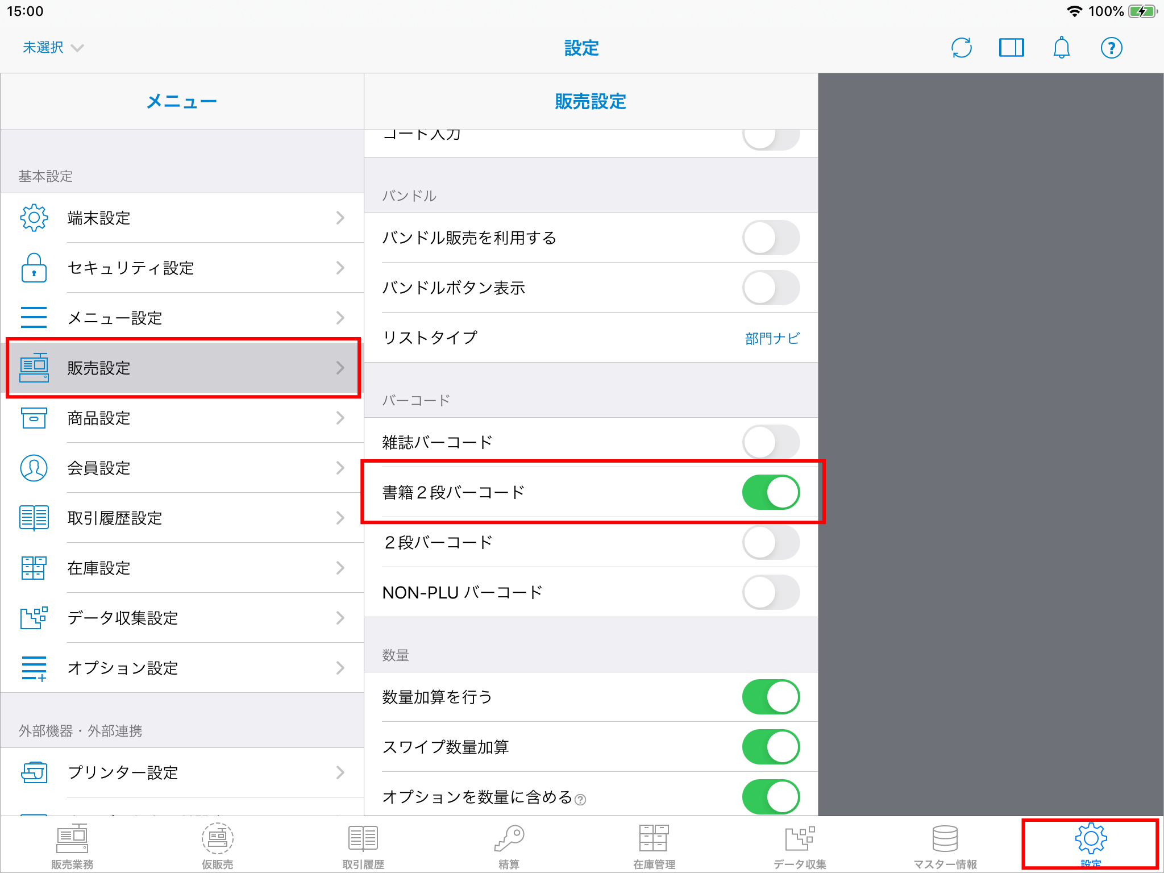Enable バンドルボタン表示 switch
This screenshot has height=873, width=1164.
[771, 288]
